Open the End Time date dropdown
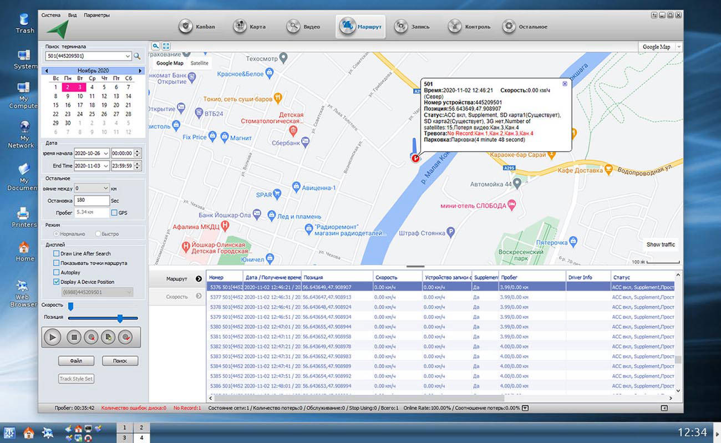 [105, 166]
